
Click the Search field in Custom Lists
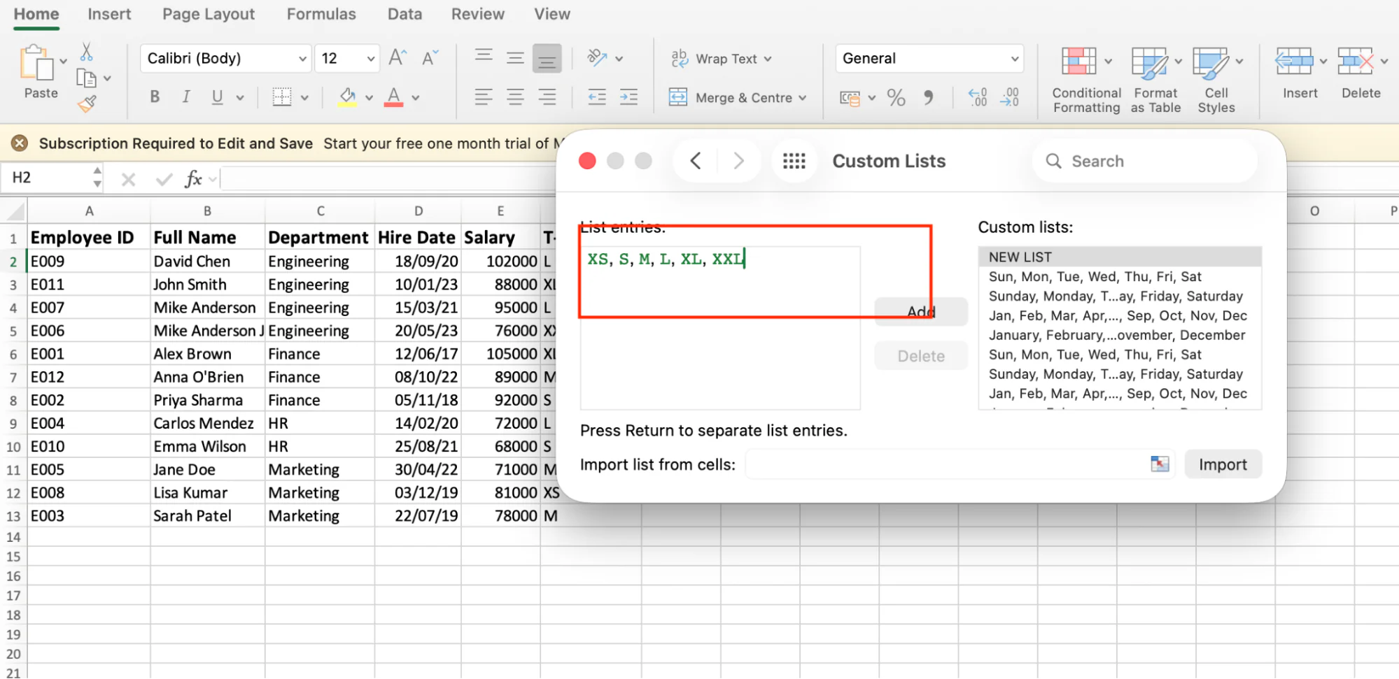click(1145, 161)
